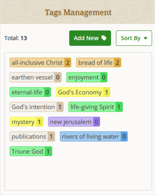Click the yellow mystery tag
The height and width of the screenshot is (195, 155).
pyautogui.click(x=26, y=121)
